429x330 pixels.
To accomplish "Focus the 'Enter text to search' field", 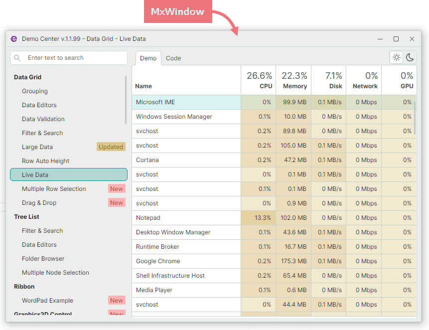I will (69, 58).
